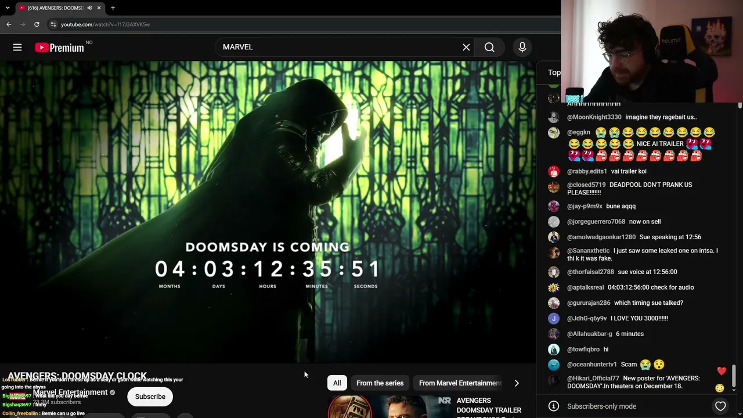743x418 pixels.
Task: Click chat message "6 minutes"
Action: [630, 334]
